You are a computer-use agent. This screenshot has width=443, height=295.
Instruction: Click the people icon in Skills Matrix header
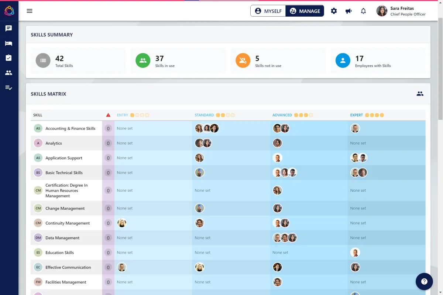pos(420,94)
